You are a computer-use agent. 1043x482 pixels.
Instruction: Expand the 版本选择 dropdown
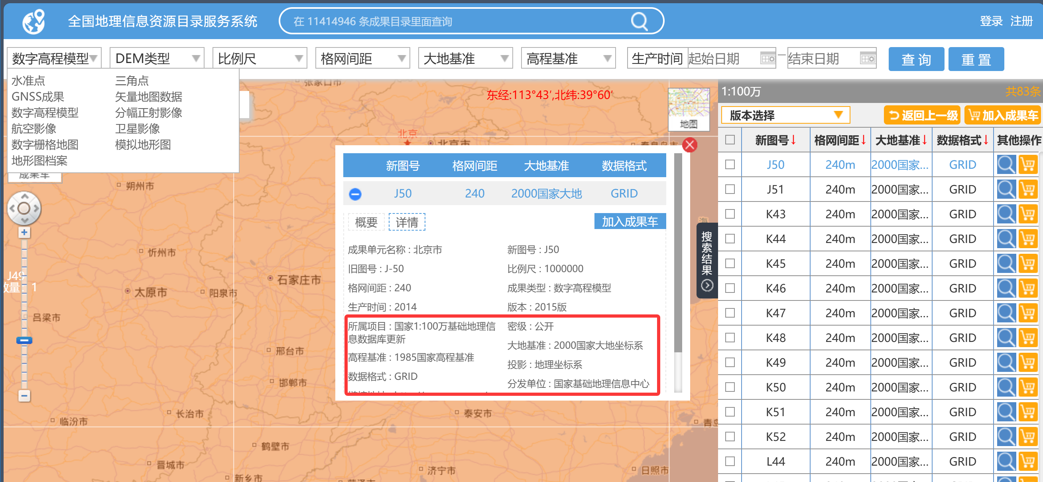tap(785, 115)
